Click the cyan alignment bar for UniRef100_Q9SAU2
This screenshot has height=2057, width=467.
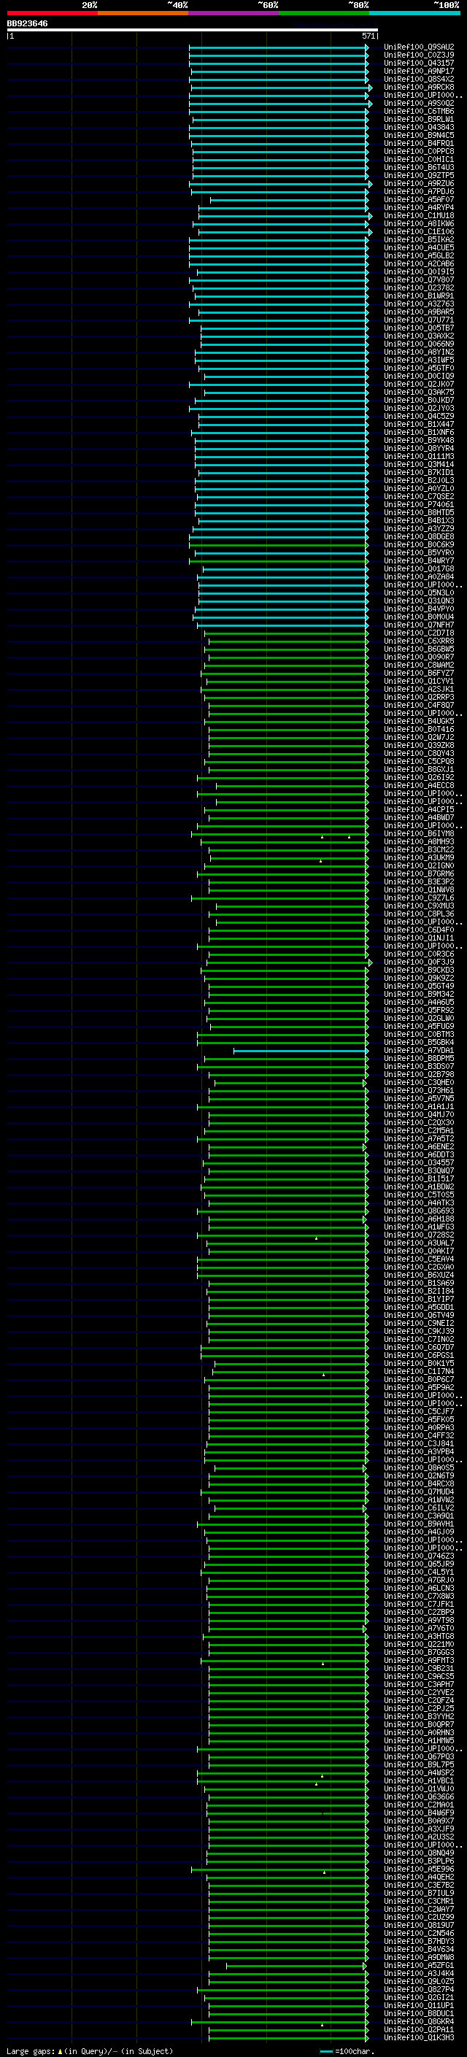tap(279, 47)
